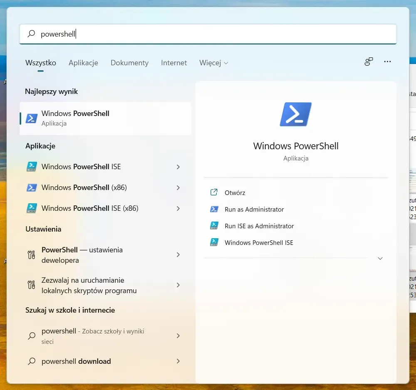416x390 pixels.
Task: Expand the Zezwalaj na uruchamianie result arrow
Action: pos(178,285)
